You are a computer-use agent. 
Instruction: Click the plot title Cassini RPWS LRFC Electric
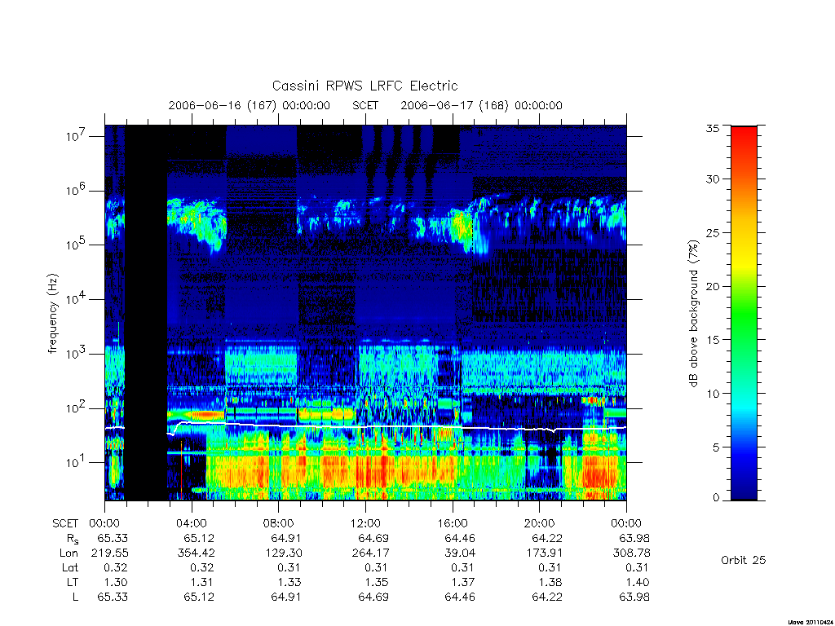tap(364, 86)
